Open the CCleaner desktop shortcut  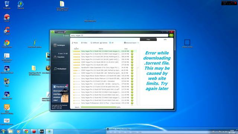pos(7,31)
